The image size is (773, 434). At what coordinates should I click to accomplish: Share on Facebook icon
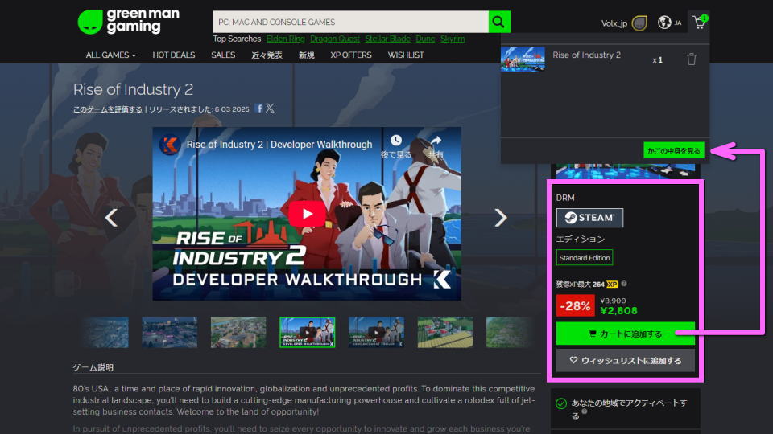coord(259,108)
